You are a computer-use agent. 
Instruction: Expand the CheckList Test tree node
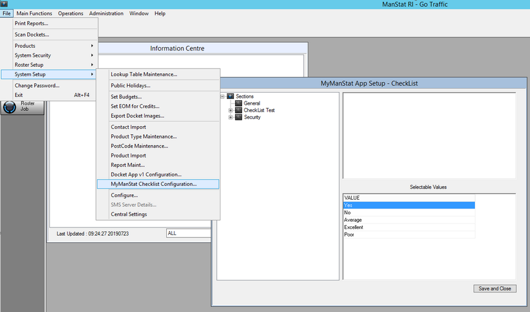231,110
